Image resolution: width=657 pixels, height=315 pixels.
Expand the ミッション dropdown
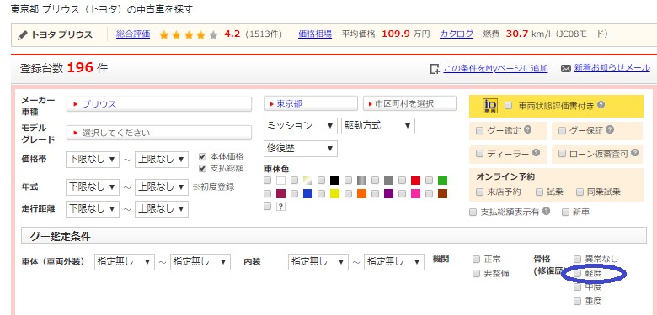(301, 126)
